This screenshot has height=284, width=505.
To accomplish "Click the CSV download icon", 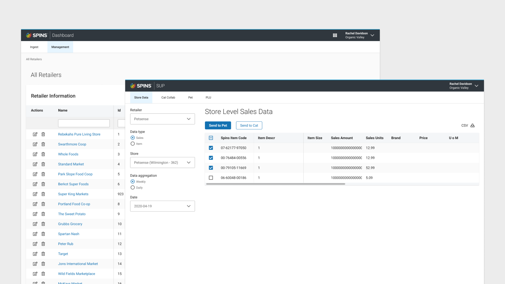I will [x=472, y=125].
